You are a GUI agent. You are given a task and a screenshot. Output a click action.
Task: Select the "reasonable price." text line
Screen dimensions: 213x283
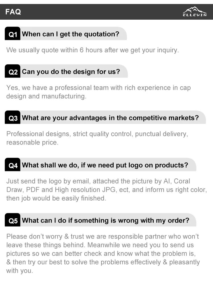[x=32, y=142]
